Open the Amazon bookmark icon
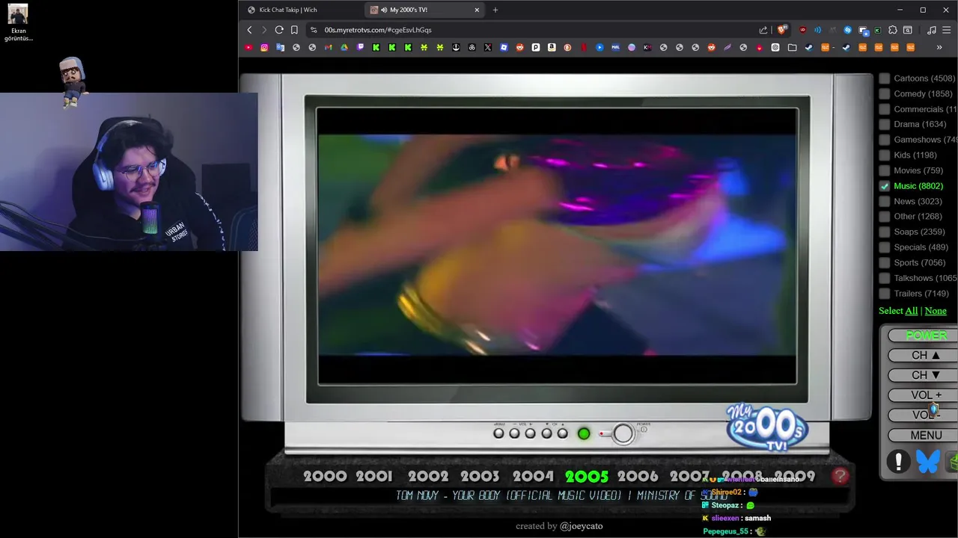Image resolution: width=958 pixels, height=538 pixels. pos(552,47)
